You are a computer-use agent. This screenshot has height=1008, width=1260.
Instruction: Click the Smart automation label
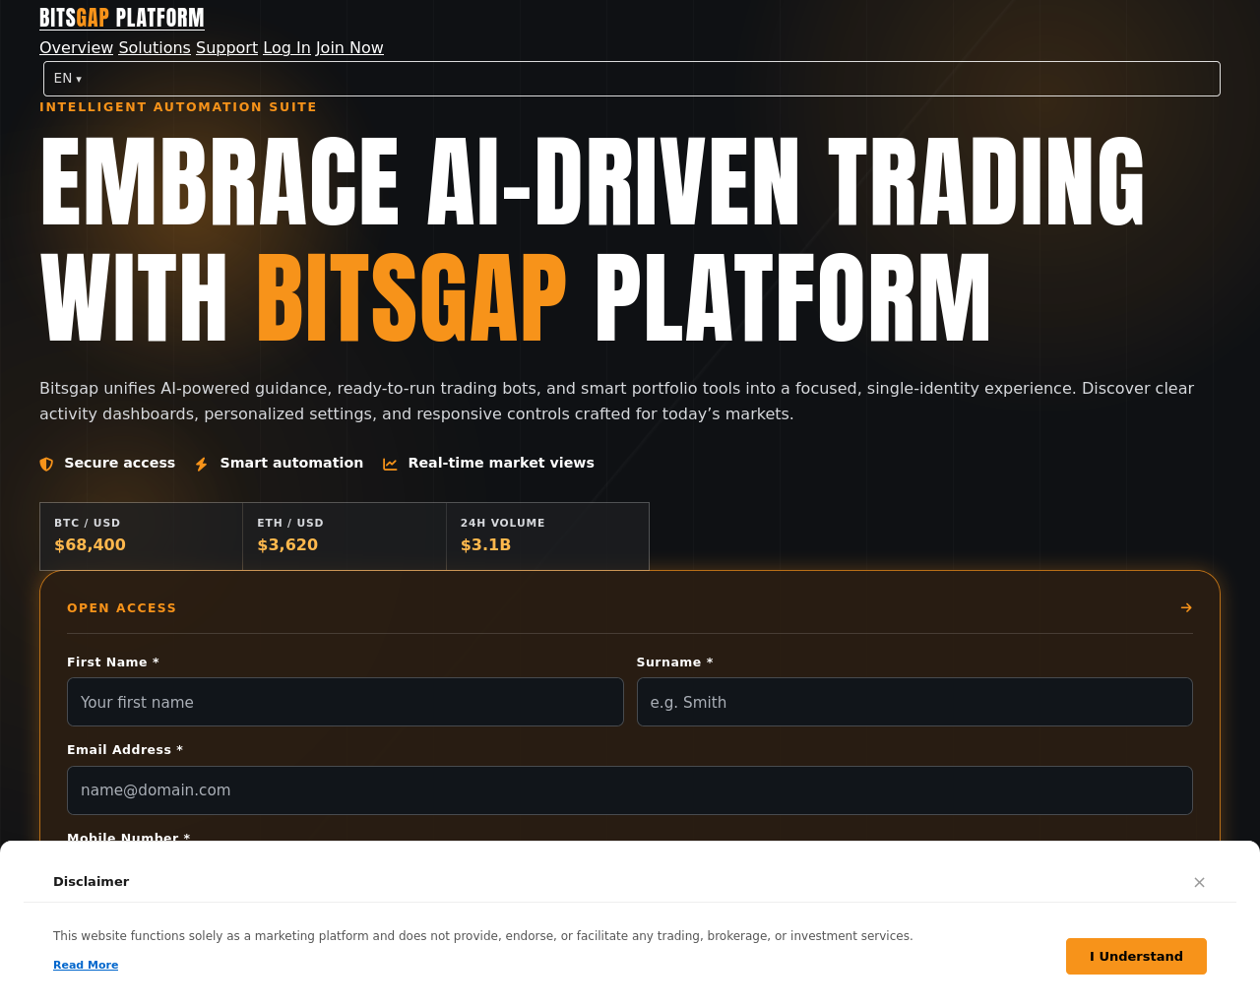point(291,463)
